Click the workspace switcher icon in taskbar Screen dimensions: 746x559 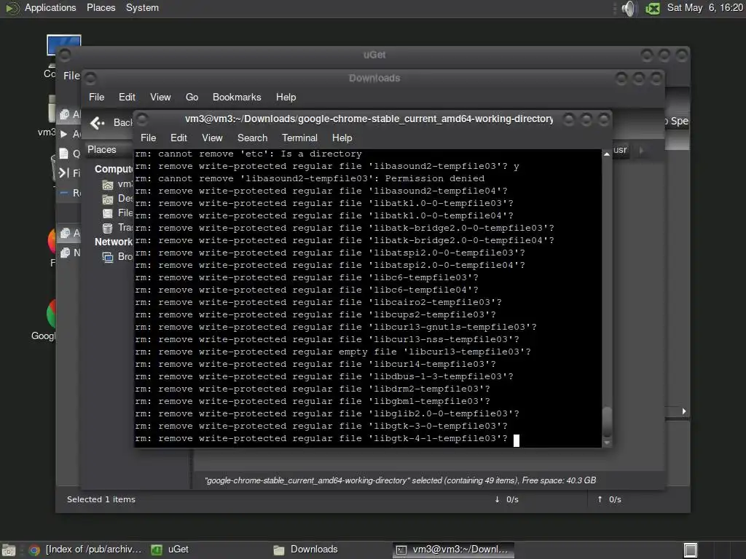point(691,550)
